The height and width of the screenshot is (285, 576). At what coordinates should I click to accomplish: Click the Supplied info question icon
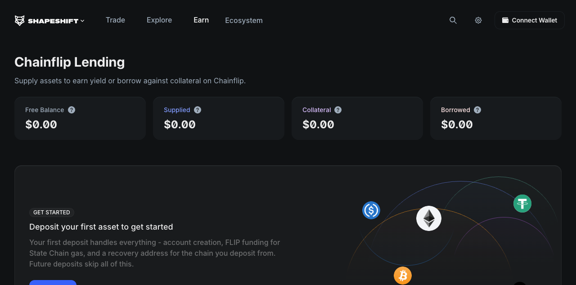(x=198, y=110)
